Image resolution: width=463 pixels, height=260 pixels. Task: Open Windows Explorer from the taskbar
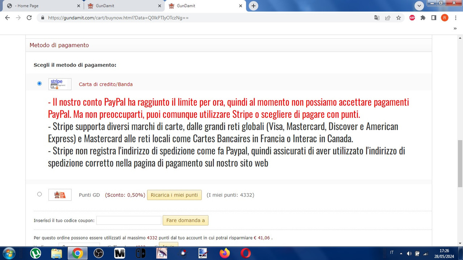(56, 253)
